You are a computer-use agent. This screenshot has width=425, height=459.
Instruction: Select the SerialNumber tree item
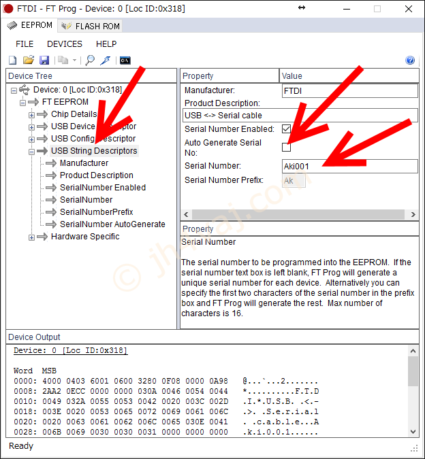point(86,200)
